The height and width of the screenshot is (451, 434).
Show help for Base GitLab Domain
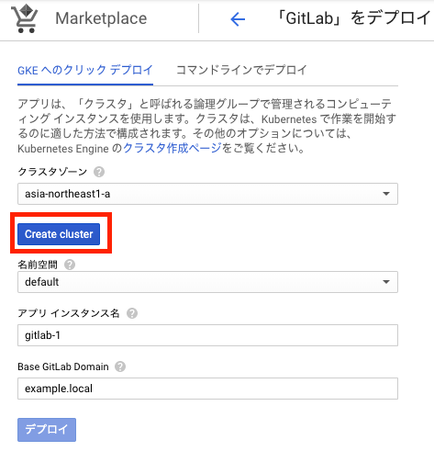[x=120, y=366]
